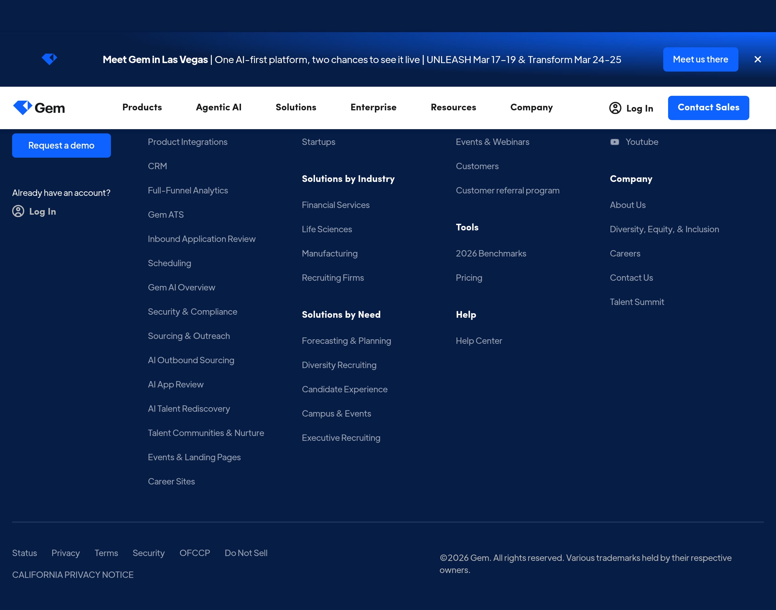Open the Products navigation menu
The height and width of the screenshot is (610, 776).
point(142,108)
